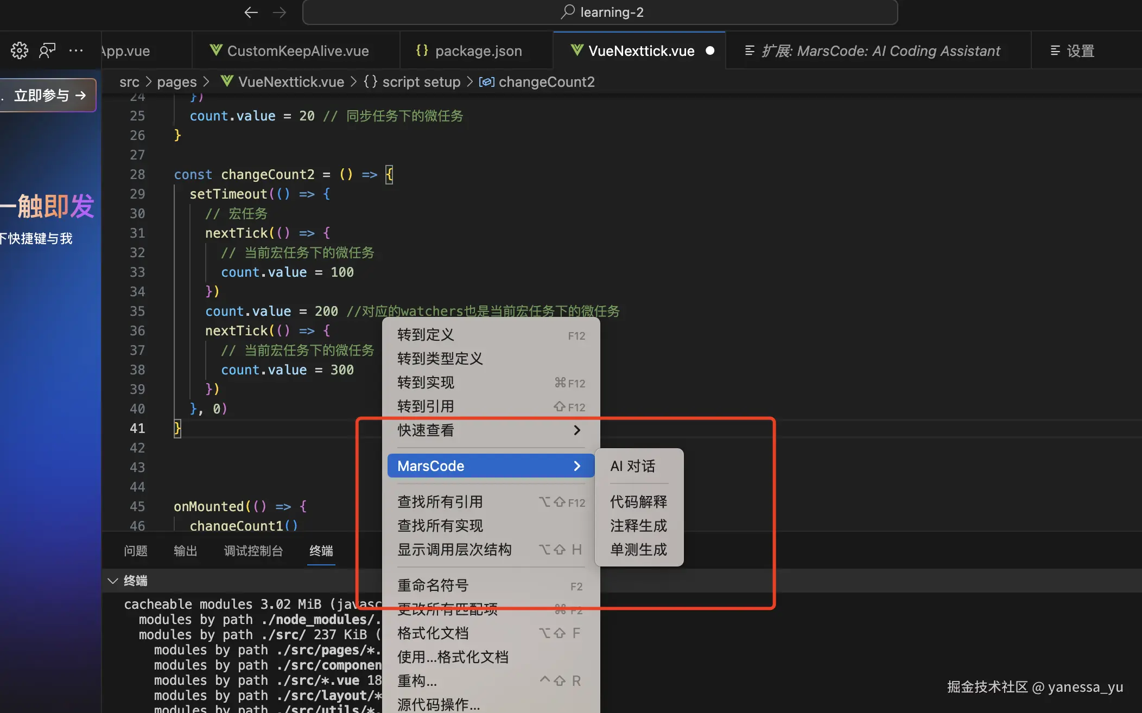Open the 调试控制台 panel tab
The height and width of the screenshot is (713, 1142).
pyautogui.click(x=253, y=551)
